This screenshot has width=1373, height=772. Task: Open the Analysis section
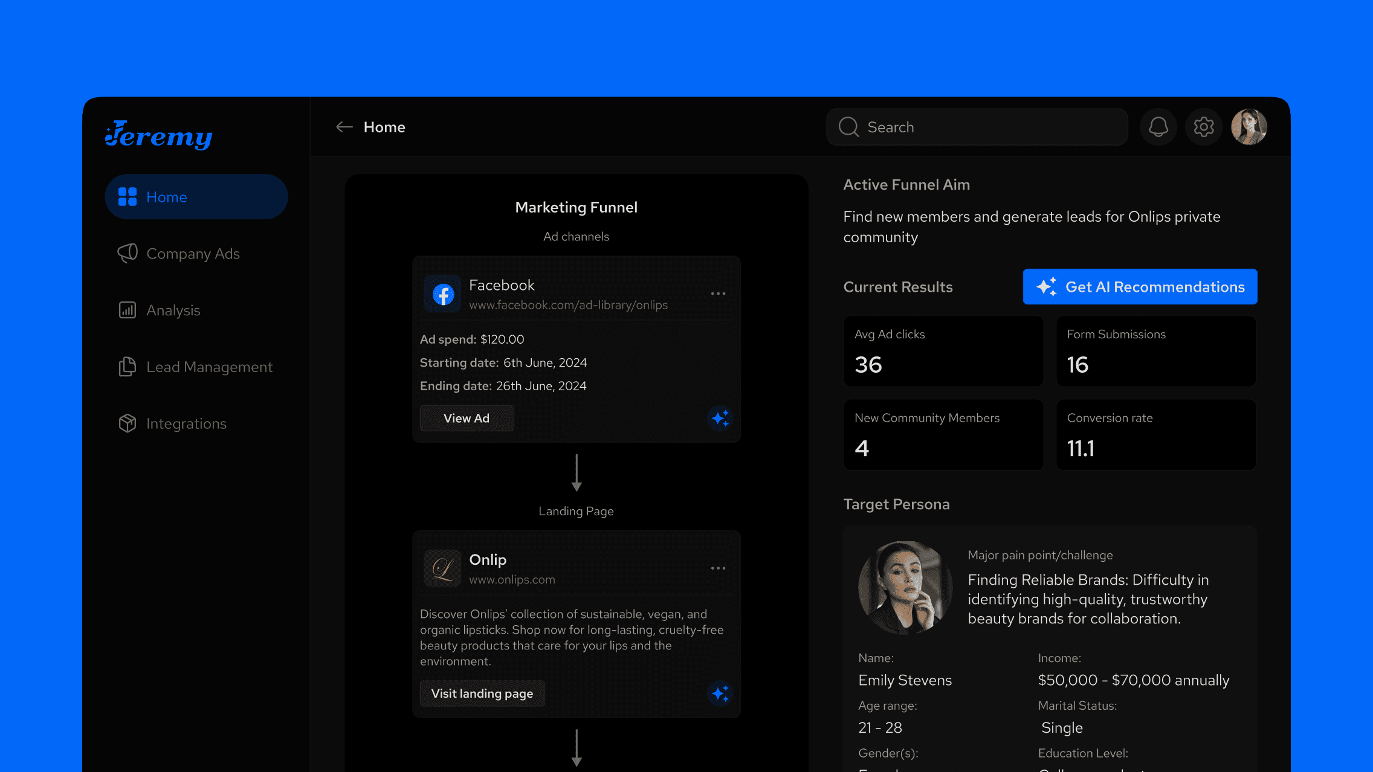pyautogui.click(x=173, y=310)
